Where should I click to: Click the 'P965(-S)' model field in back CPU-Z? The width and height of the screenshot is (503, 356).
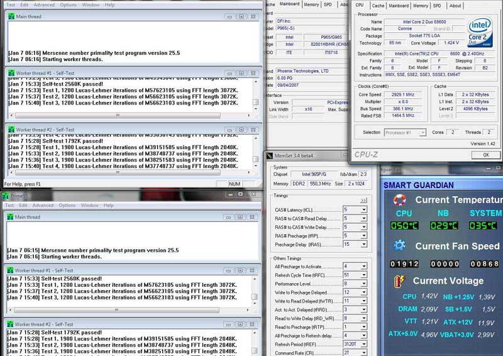(x=286, y=28)
